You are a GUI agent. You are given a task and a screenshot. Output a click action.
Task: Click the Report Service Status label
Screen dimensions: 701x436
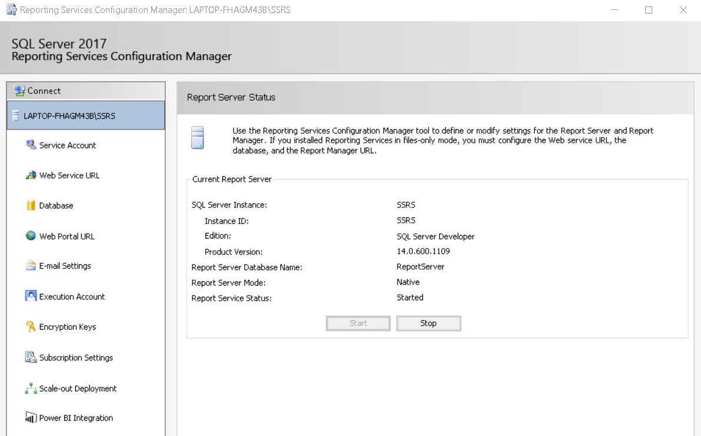click(x=231, y=298)
